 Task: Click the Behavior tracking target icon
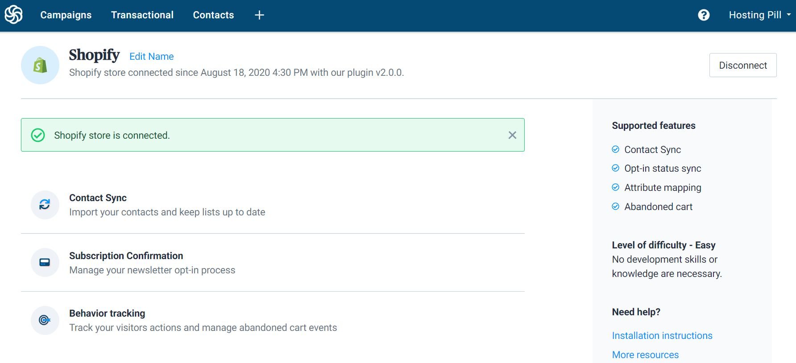pos(45,320)
